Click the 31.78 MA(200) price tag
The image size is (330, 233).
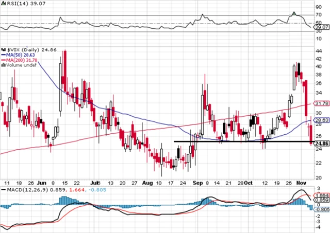click(x=322, y=103)
